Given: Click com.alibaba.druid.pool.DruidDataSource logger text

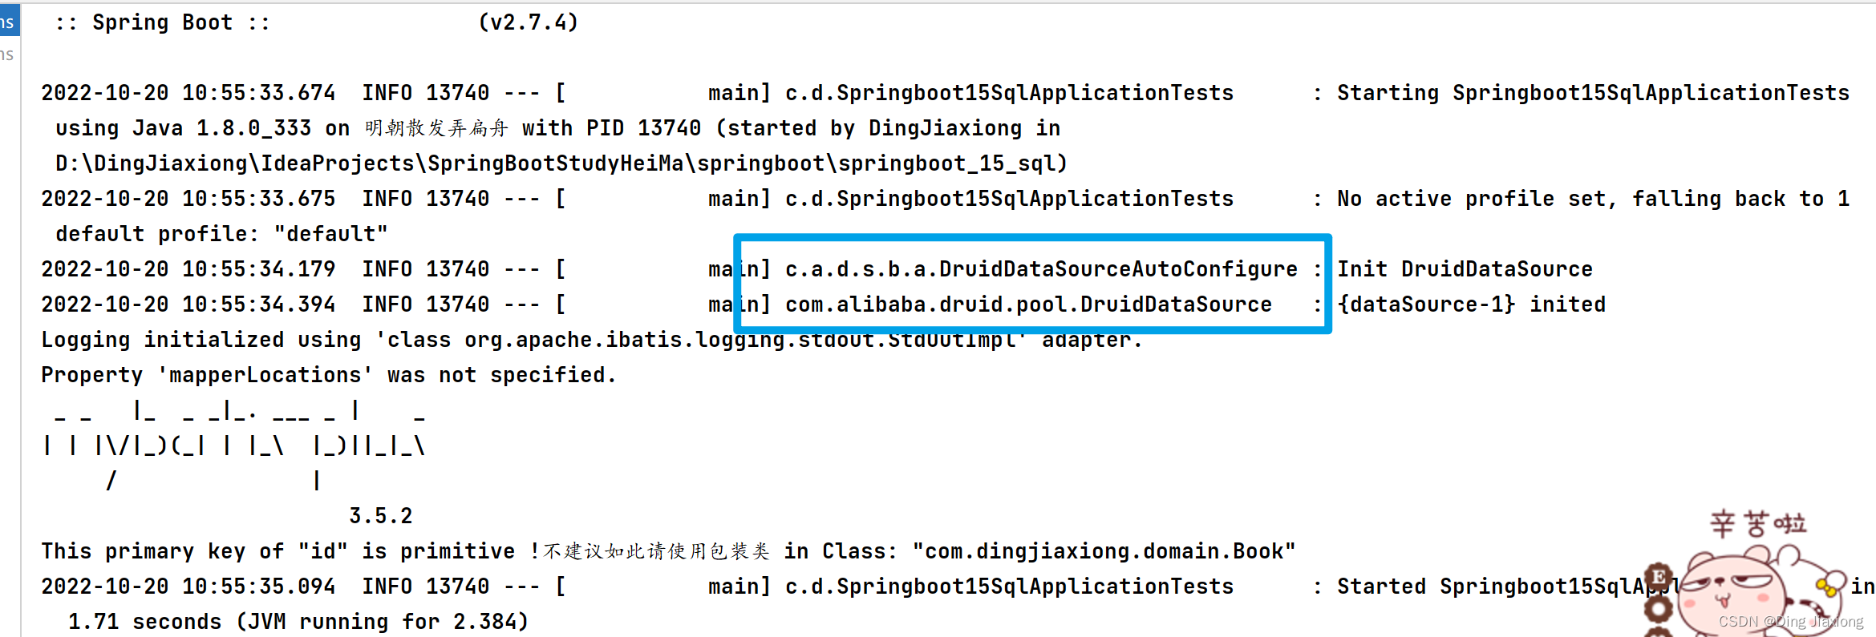Looking at the screenshot, I should [x=1028, y=304].
